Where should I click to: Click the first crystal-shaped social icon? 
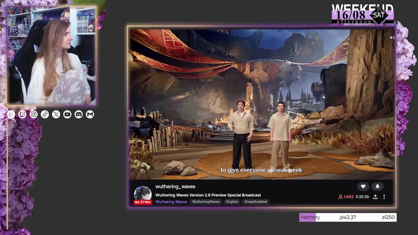point(11,114)
